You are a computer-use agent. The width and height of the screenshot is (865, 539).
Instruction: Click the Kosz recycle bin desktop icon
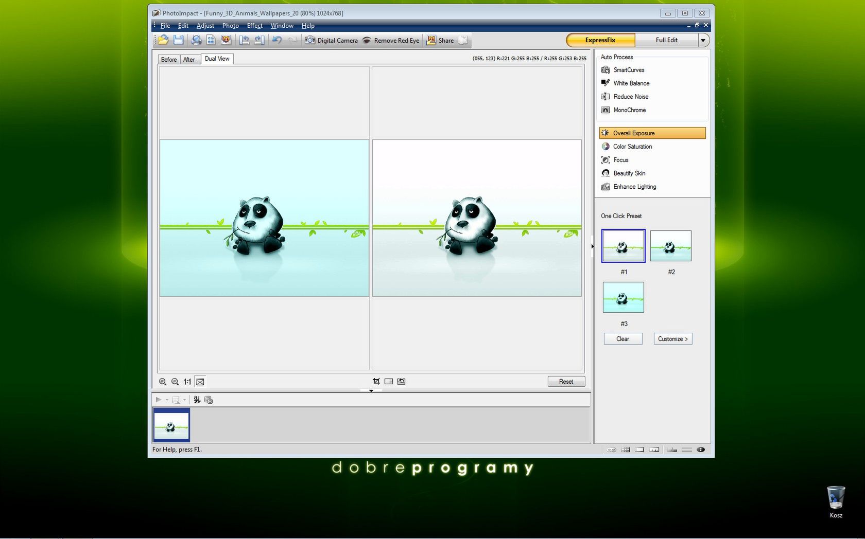(836, 502)
